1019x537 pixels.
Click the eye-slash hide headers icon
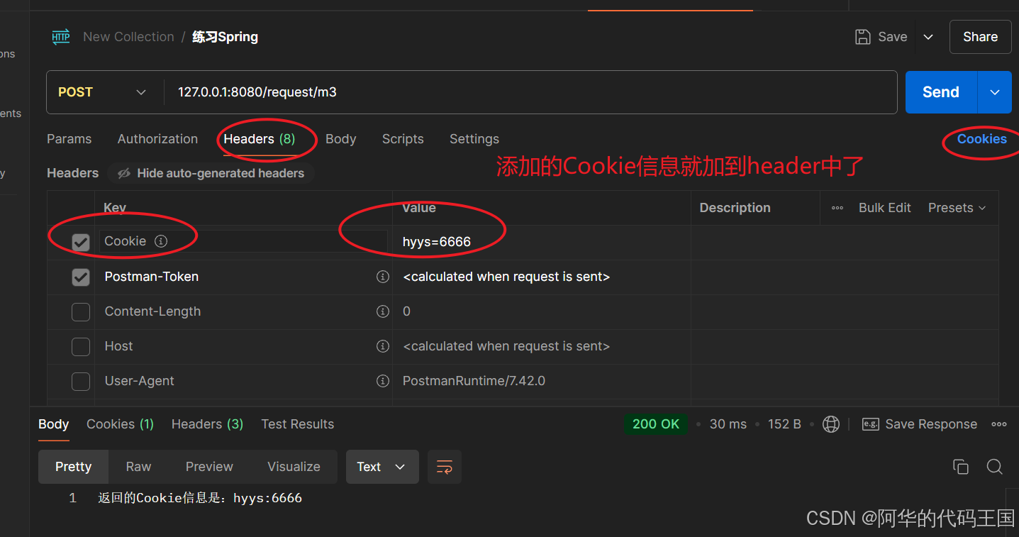pyautogui.click(x=124, y=173)
